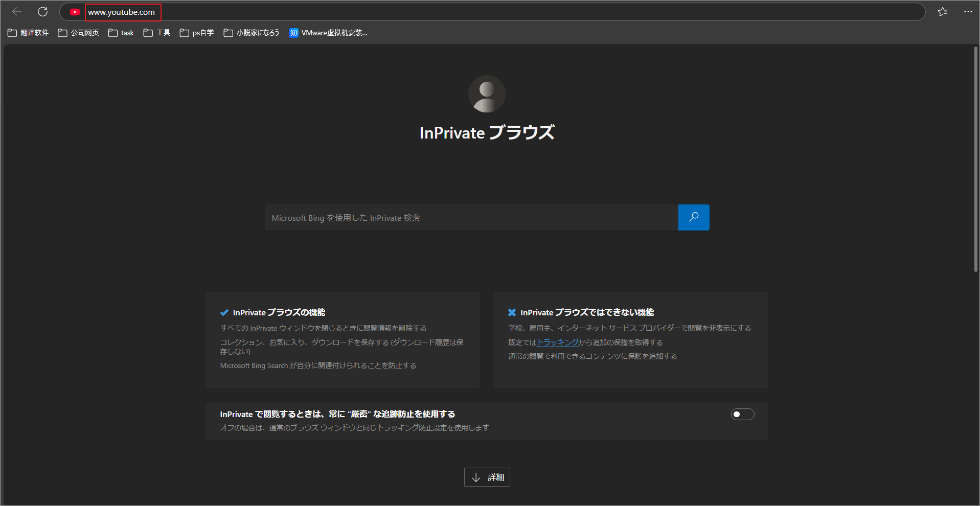Viewport: 980px width, 506px height.
Task: Click the browser back arrow
Action: pos(17,12)
